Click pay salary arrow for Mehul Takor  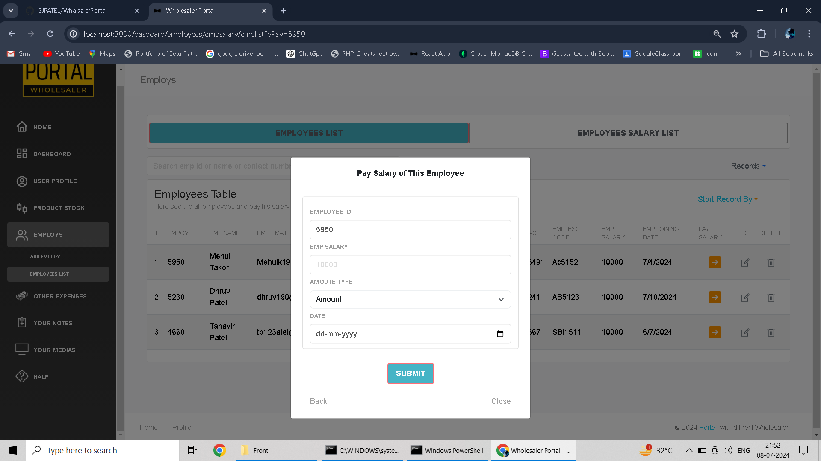pyautogui.click(x=715, y=262)
